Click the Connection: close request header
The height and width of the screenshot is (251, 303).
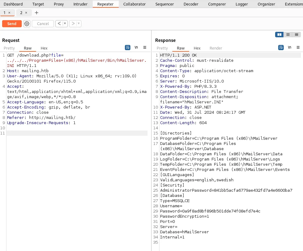pos(28,113)
